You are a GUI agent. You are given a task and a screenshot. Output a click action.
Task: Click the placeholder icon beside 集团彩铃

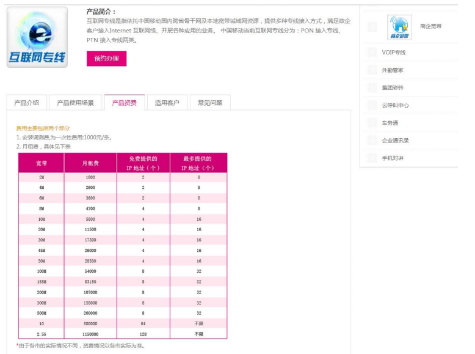tap(372, 87)
